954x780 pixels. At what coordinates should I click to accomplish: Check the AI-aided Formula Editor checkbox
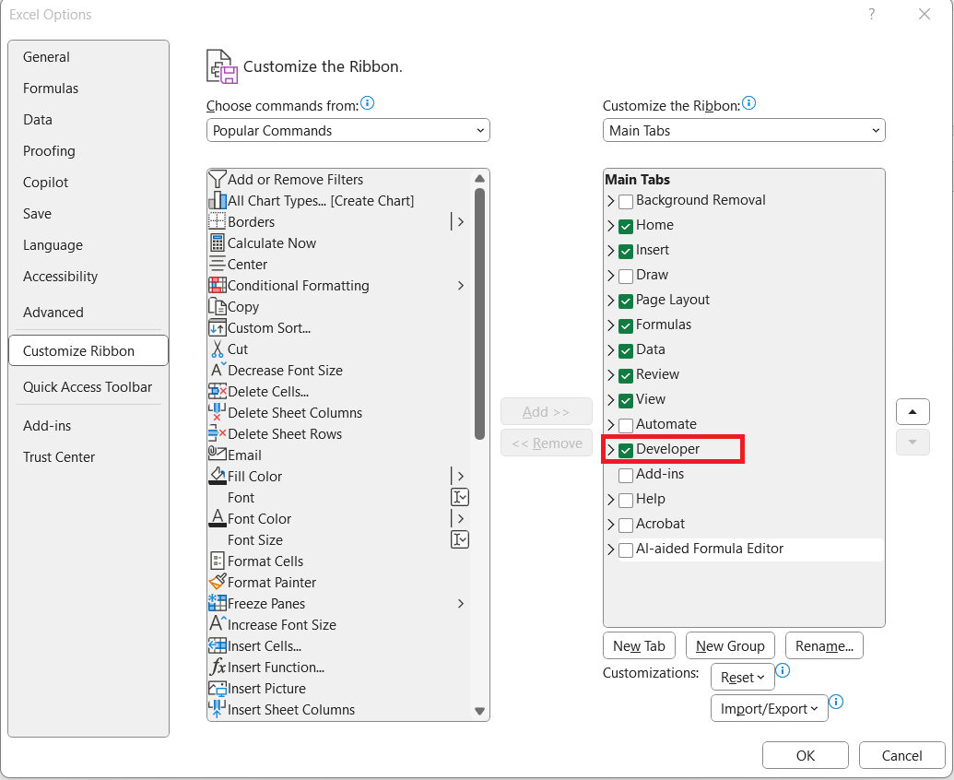coord(626,550)
